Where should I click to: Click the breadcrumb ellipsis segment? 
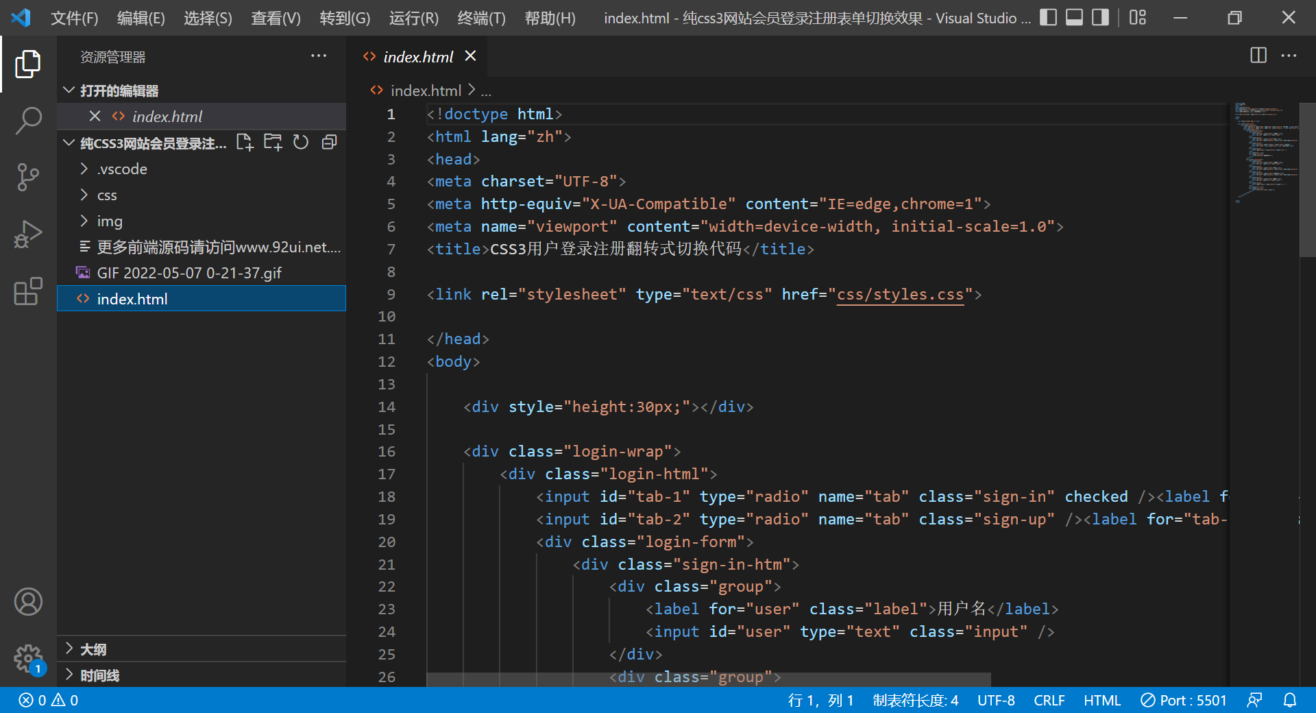(x=486, y=91)
